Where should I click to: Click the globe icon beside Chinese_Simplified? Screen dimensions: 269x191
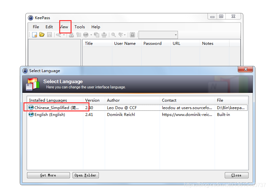coord(31,108)
